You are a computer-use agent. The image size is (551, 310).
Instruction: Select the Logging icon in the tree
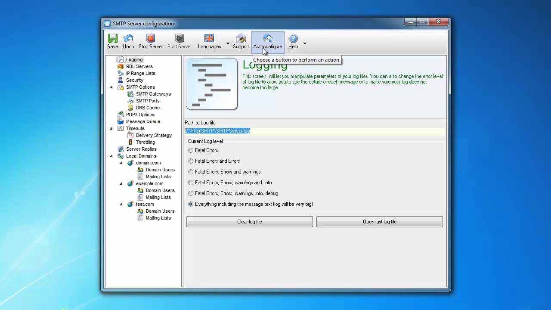pyautogui.click(x=121, y=59)
